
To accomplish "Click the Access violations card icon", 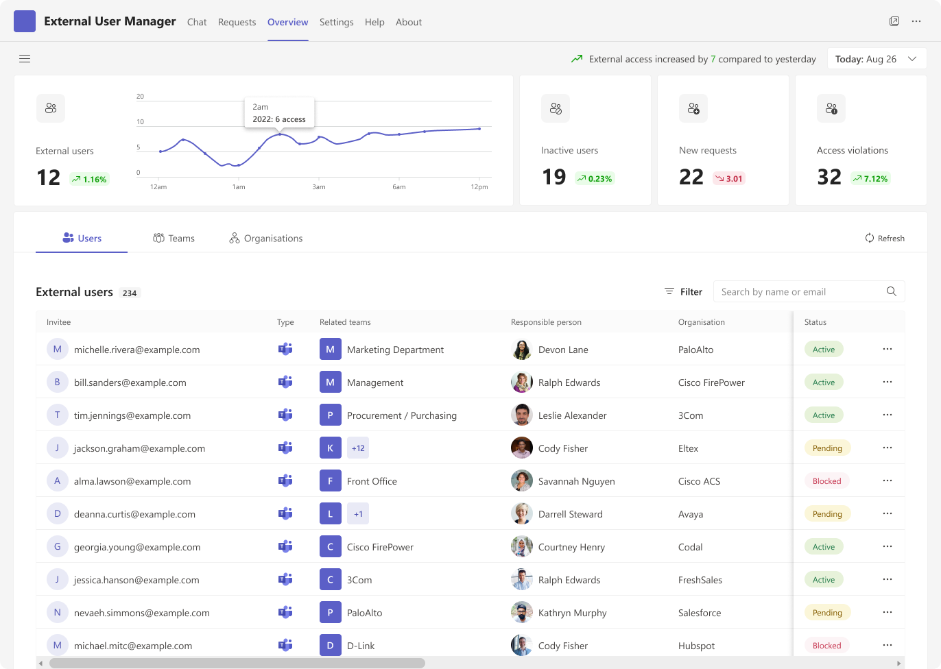I will [831, 108].
